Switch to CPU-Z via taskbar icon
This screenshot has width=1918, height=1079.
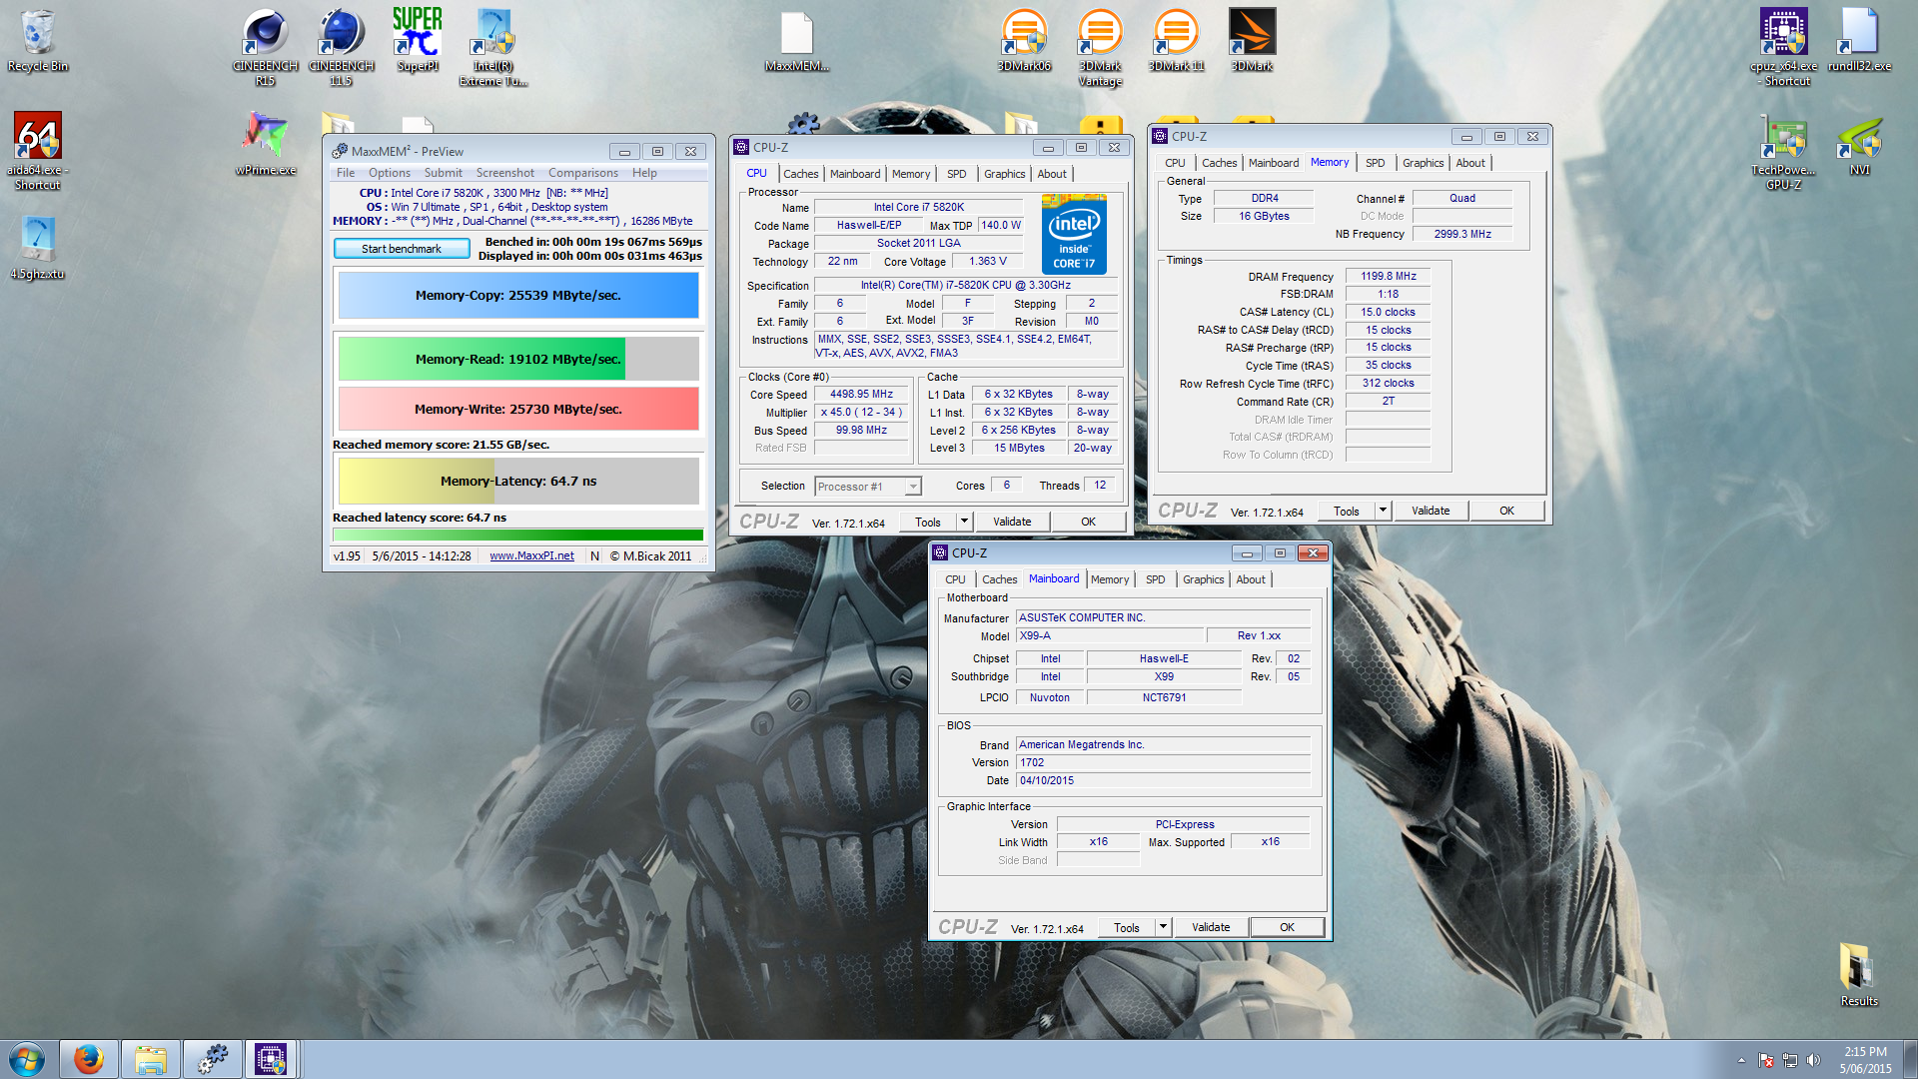271,1059
